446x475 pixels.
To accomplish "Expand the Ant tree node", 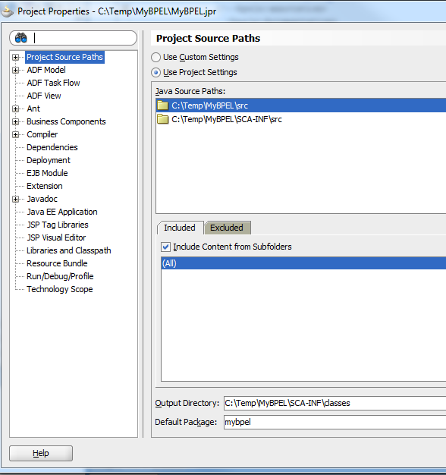I will click(15, 109).
